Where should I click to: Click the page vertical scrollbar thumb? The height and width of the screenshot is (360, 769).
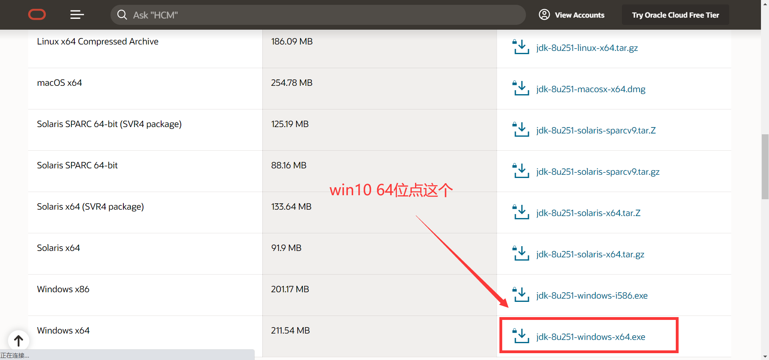[x=765, y=167]
